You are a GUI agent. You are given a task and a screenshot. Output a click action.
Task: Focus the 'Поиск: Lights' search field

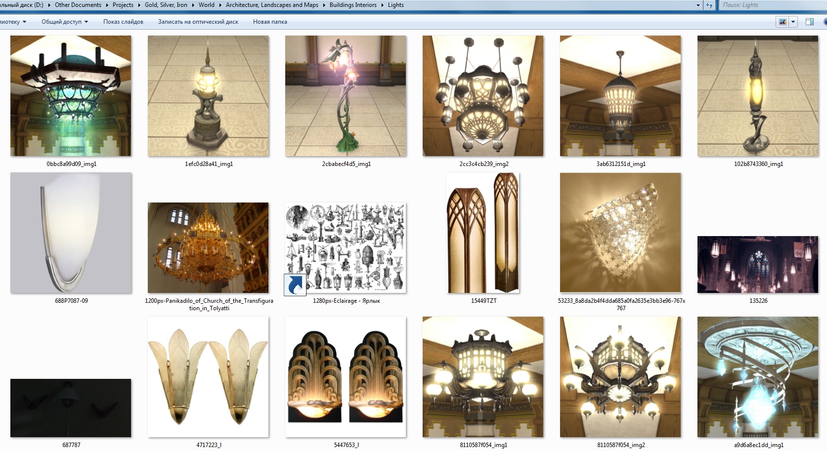click(772, 5)
